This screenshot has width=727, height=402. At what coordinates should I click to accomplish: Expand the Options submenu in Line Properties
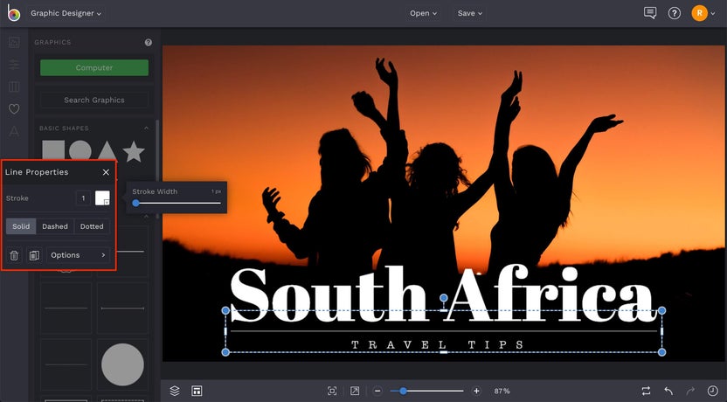click(78, 255)
